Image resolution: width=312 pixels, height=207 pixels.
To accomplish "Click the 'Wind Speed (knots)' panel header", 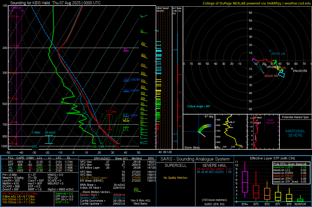I will click(x=163, y=9).
